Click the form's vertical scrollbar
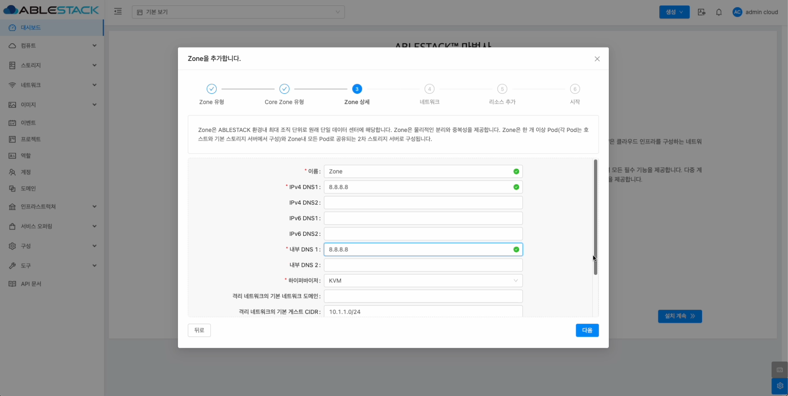The height and width of the screenshot is (396, 788). 595,217
